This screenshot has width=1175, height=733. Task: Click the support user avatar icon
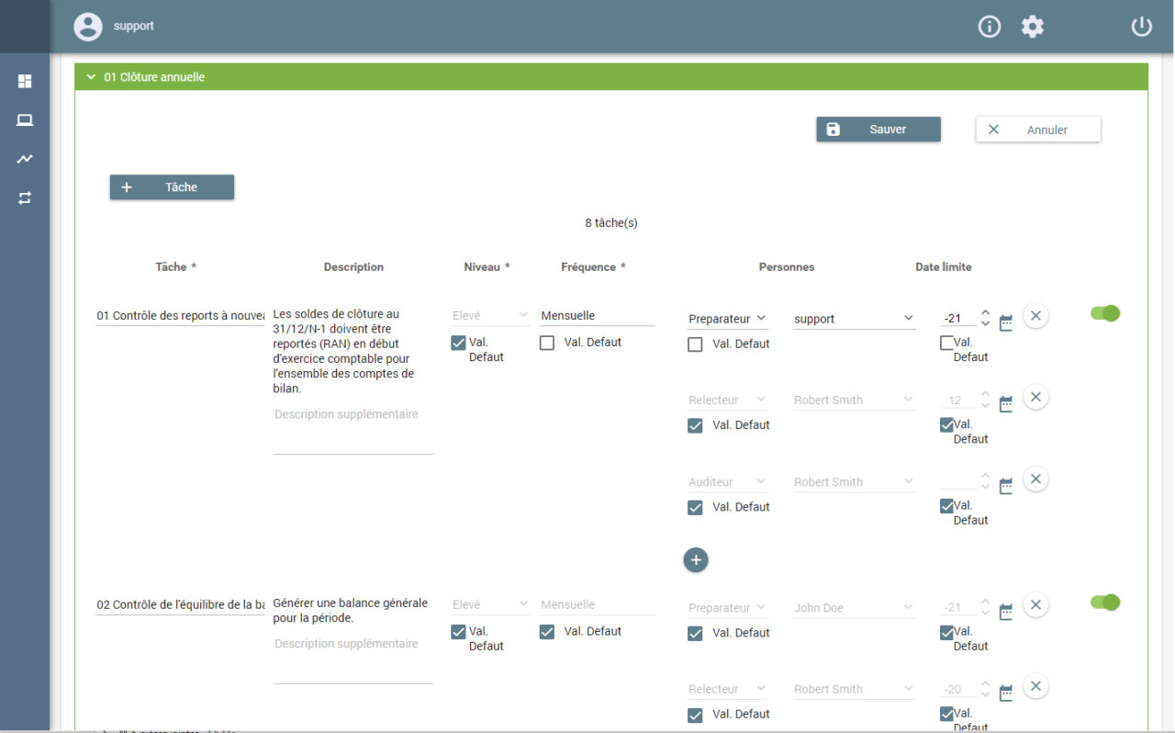click(88, 27)
